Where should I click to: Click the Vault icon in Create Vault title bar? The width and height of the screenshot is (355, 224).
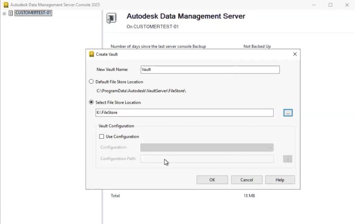click(92, 54)
